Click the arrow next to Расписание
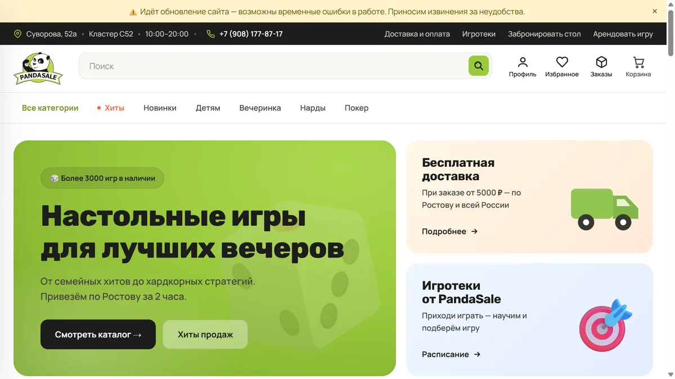This screenshot has width=675, height=379. point(477,354)
